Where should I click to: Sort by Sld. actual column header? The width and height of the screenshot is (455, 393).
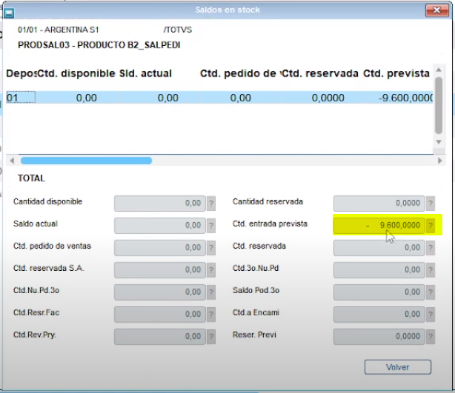tap(145, 73)
